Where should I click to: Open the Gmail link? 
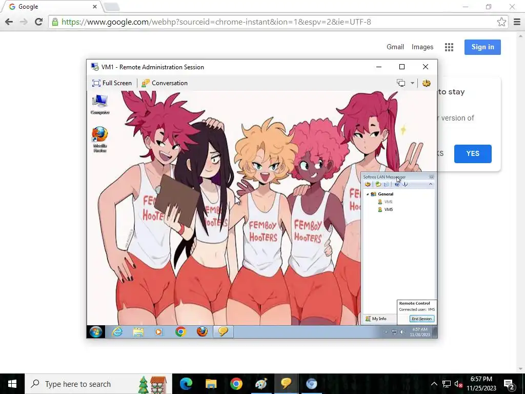tap(395, 47)
